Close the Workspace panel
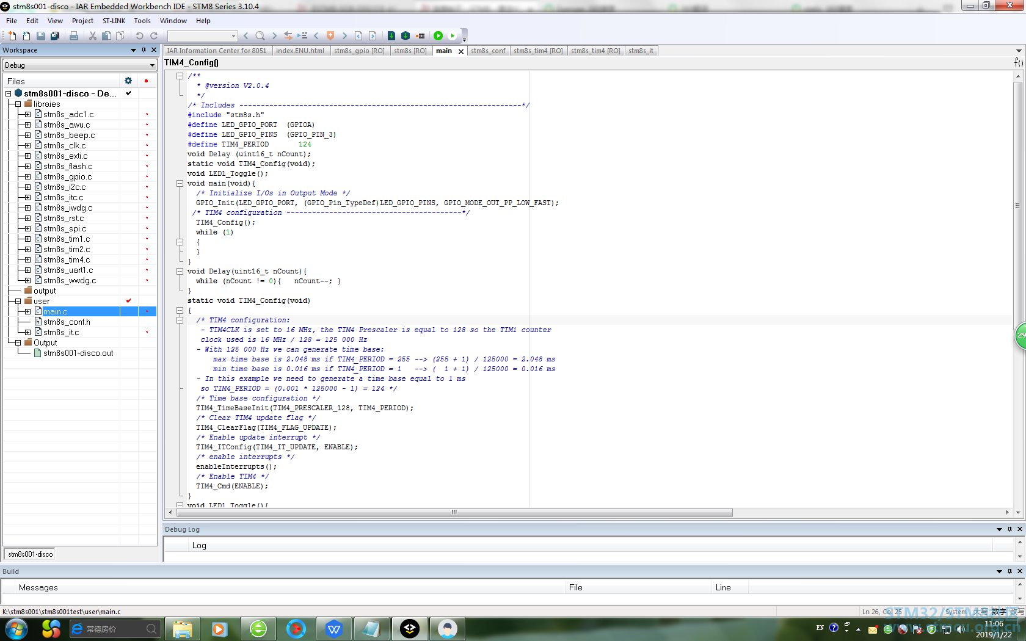This screenshot has width=1026, height=641. click(154, 50)
